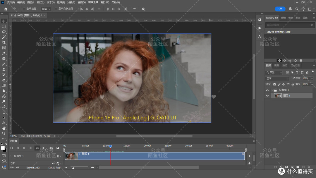The width and height of the screenshot is (316, 178).
Task: Select the Clone Stamp tool
Action: point(4,69)
